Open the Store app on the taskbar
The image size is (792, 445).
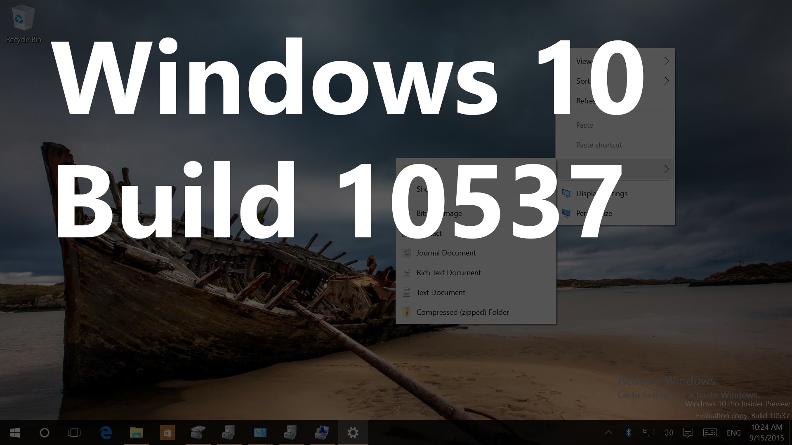(x=167, y=433)
